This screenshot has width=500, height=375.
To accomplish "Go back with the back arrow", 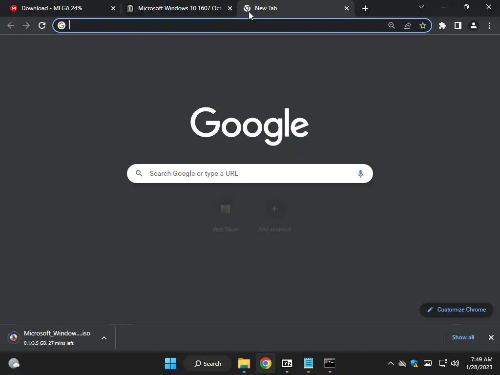I will pyautogui.click(x=11, y=25).
